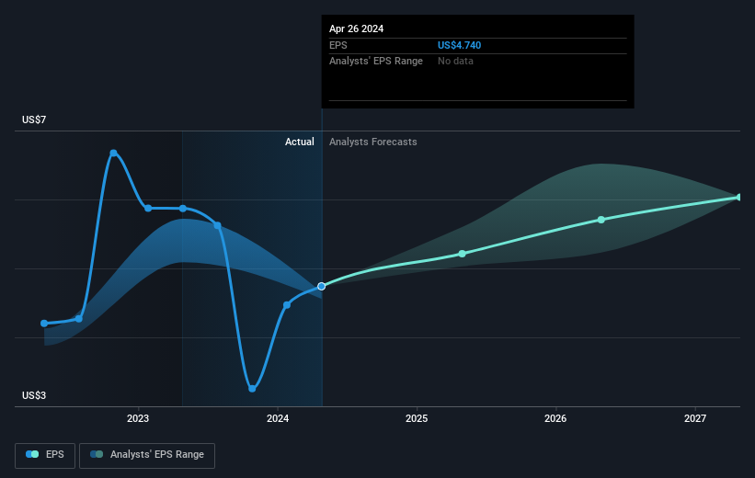Viewport: 755px width, 478px height.
Task: Click the US$4.740 EPS value in tooltip
Action: (x=460, y=45)
